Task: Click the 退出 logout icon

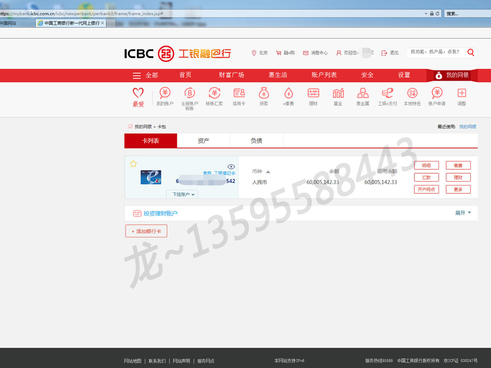Action: pos(384,53)
